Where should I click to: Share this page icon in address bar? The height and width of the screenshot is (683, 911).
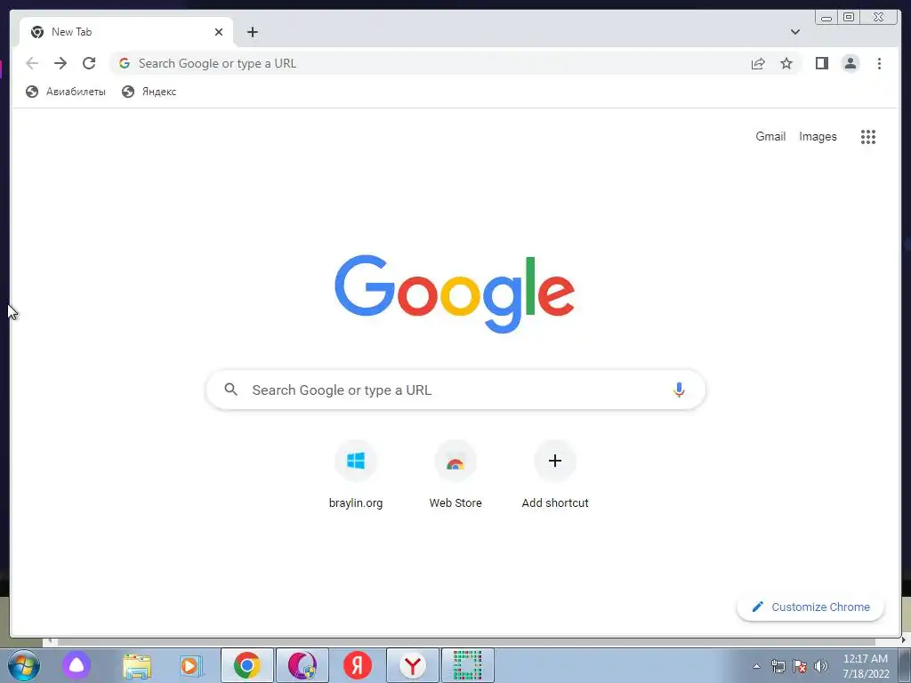click(x=758, y=63)
